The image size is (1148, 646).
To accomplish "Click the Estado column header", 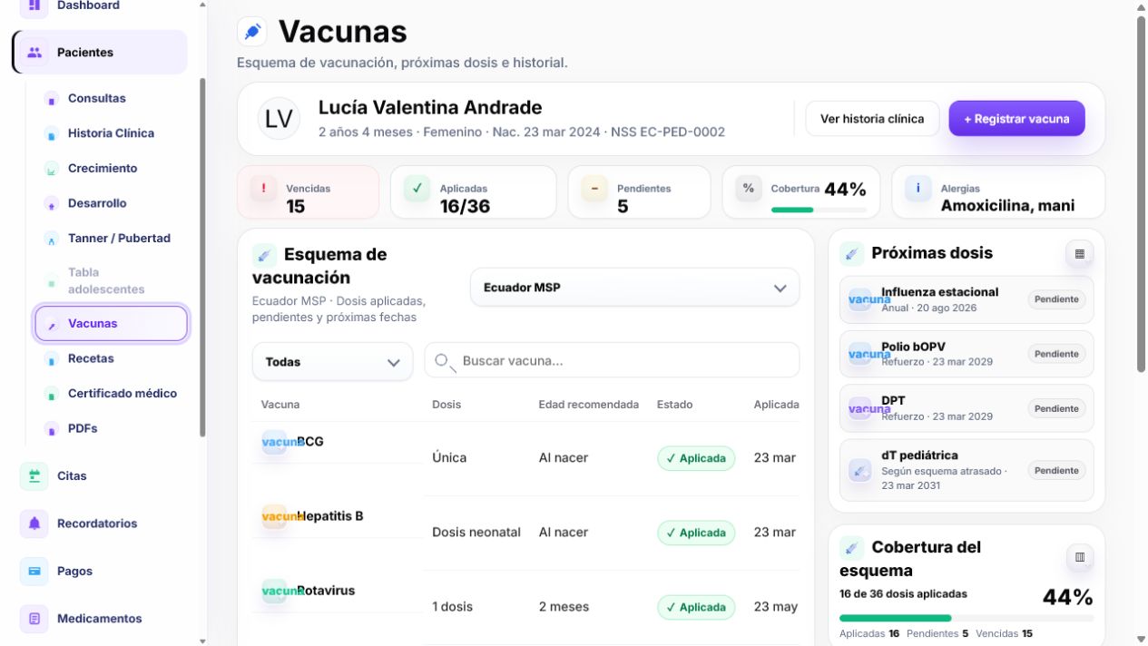I will pyautogui.click(x=674, y=405).
